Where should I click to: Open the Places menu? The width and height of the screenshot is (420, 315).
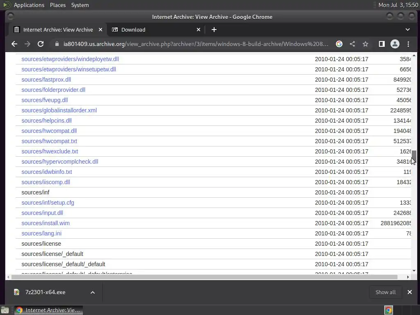[x=58, y=5]
